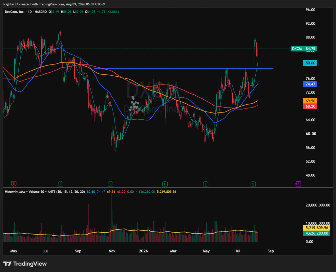Click the 48.00 price scale label
The width and height of the screenshot is (336, 272).
310,175
